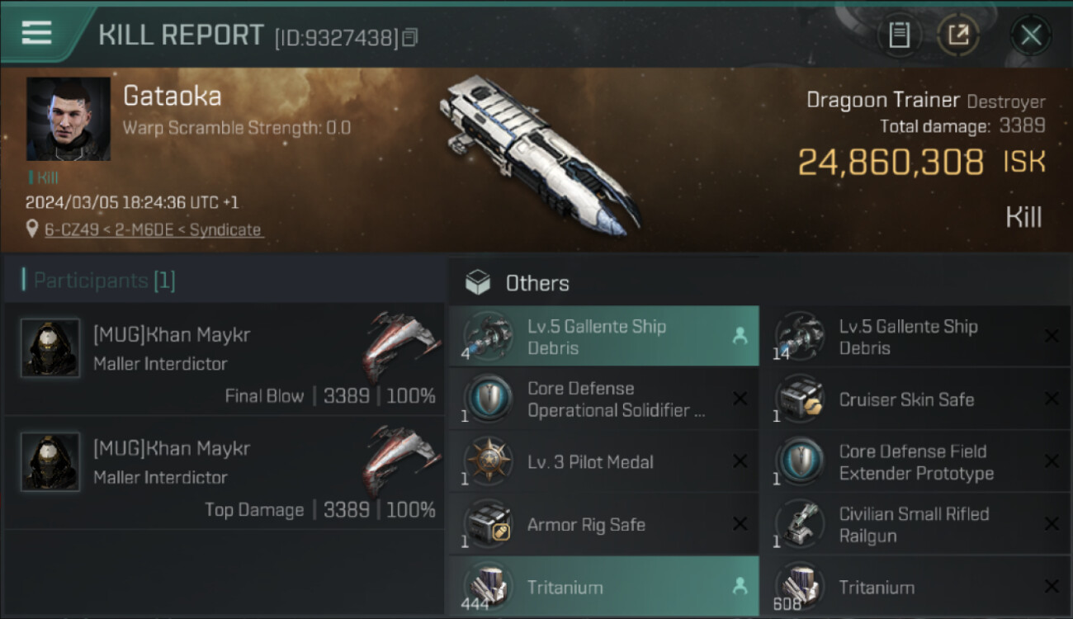Select the Armor Rig Safe icon
The height and width of the screenshot is (619, 1073).
[x=488, y=525]
